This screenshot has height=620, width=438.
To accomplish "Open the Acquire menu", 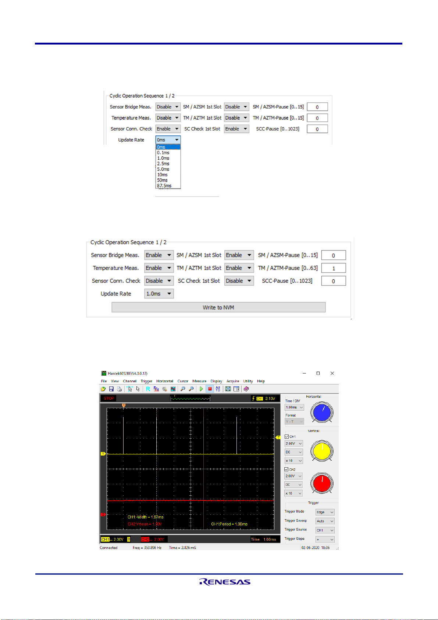I will pos(233,381).
